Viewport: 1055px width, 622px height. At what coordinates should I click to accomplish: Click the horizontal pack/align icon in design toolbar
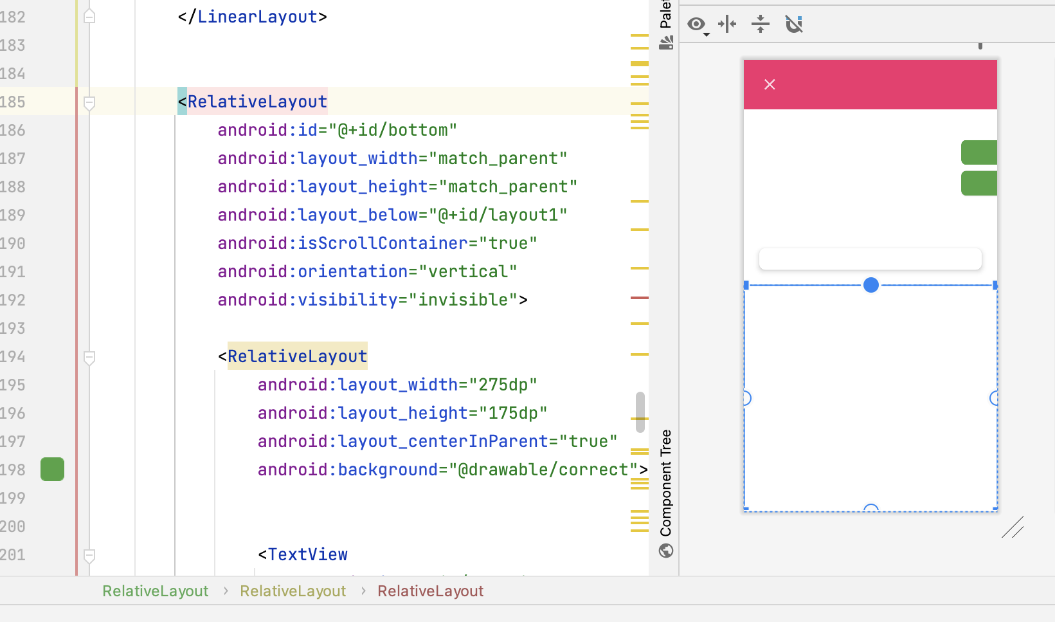(x=727, y=24)
